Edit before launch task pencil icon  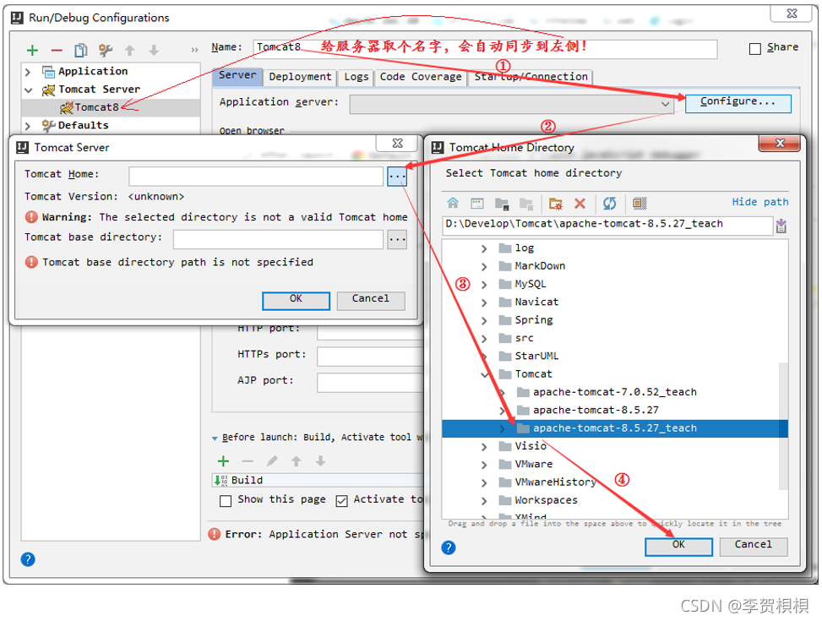point(271,461)
